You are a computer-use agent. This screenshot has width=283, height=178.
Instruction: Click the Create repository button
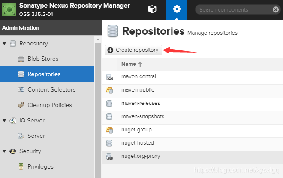pos(133,50)
